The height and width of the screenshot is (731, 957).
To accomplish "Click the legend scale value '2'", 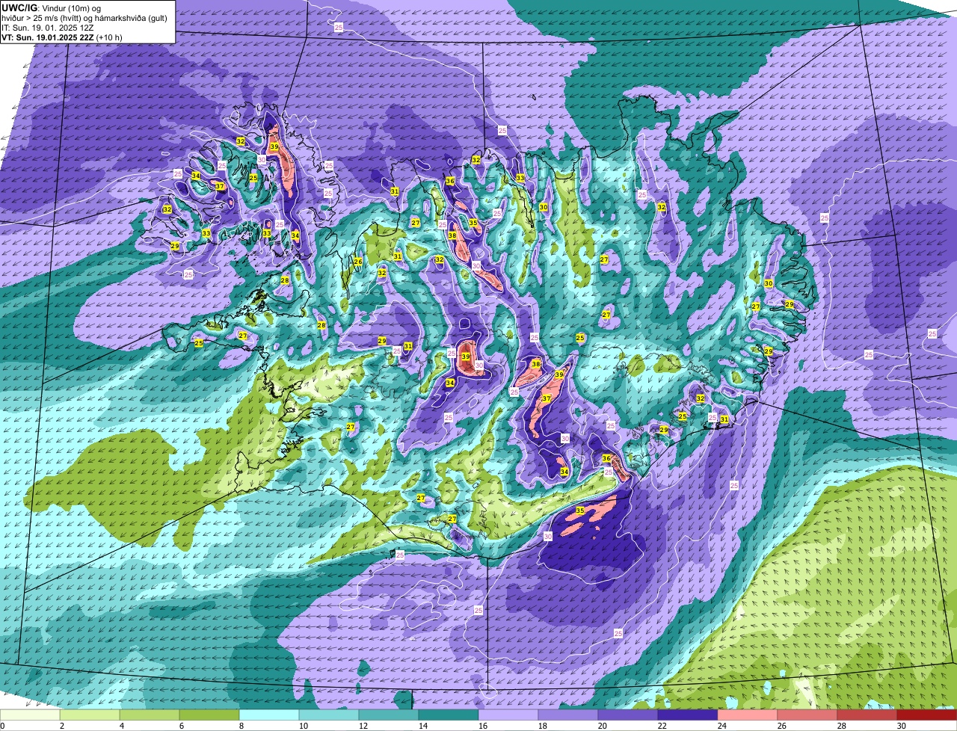I will [x=61, y=726].
